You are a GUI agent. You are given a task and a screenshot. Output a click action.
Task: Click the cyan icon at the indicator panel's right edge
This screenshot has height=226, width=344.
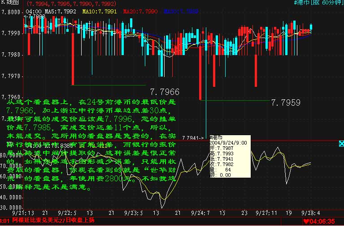pyautogui.click(x=340, y=144)
